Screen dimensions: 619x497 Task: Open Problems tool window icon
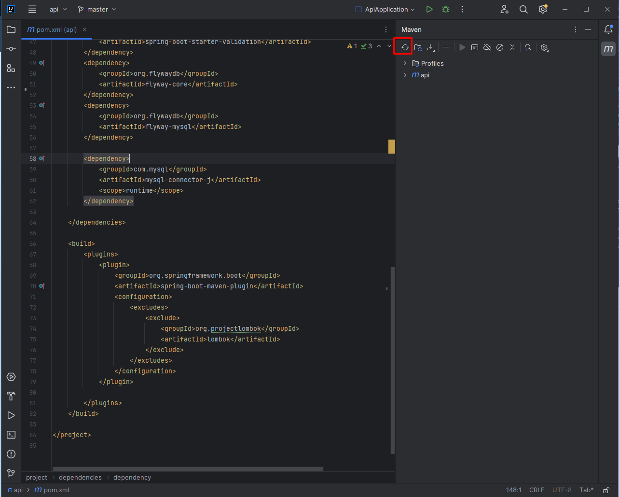tap(11, 454)
